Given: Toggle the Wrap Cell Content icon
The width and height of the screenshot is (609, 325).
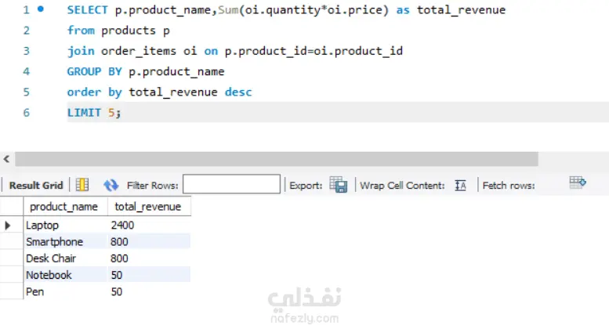Looking at the screenshot, I should point(461,186).
